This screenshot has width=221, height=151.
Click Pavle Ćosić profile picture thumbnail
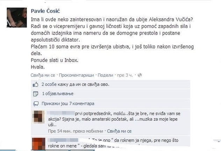(17, 17)
